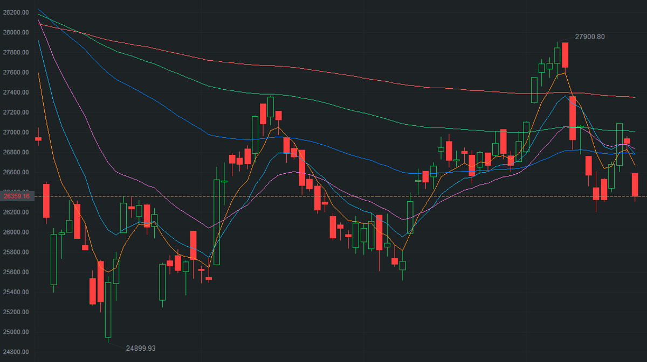Click the 24800.00 price axis label
The image size is (647, 362).
point(16,352)
